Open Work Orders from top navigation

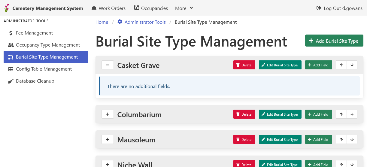click(x=108, y=8)
